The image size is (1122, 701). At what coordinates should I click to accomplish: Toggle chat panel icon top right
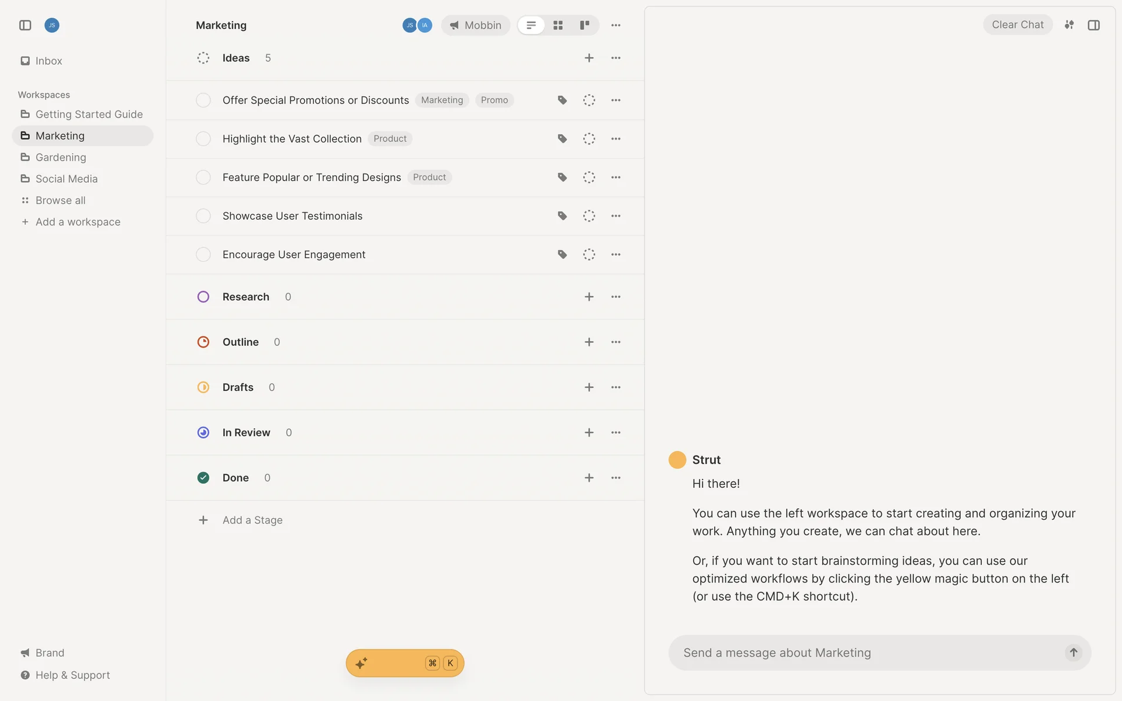point(1094,25)
